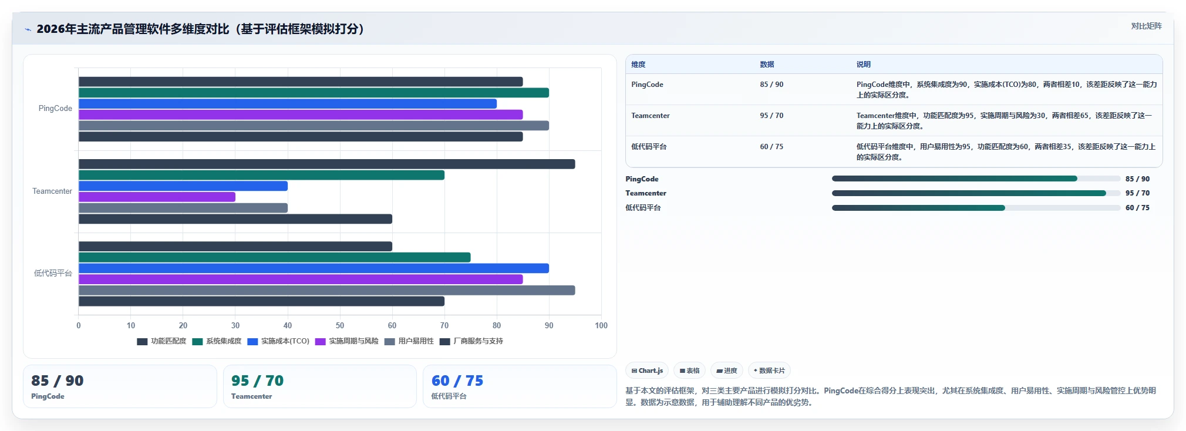This screenshot has width=1186, height=431.
Task: Click the Teamcenter label on the chart axis
Action: (52, 191)
